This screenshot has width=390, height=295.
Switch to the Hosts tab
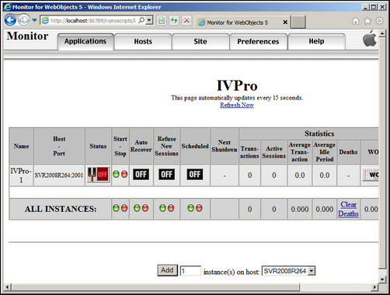tap(143, 41)
